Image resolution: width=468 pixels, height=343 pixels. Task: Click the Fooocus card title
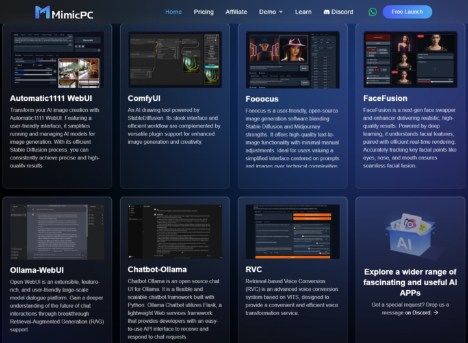pyautogui.click(x=262, y=99)
